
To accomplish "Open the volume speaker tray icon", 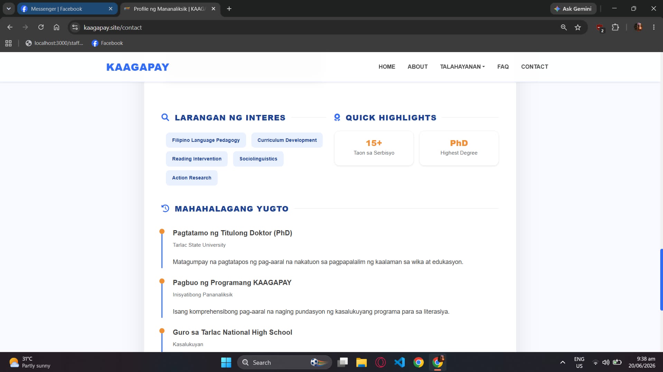I will click(606, 362).
